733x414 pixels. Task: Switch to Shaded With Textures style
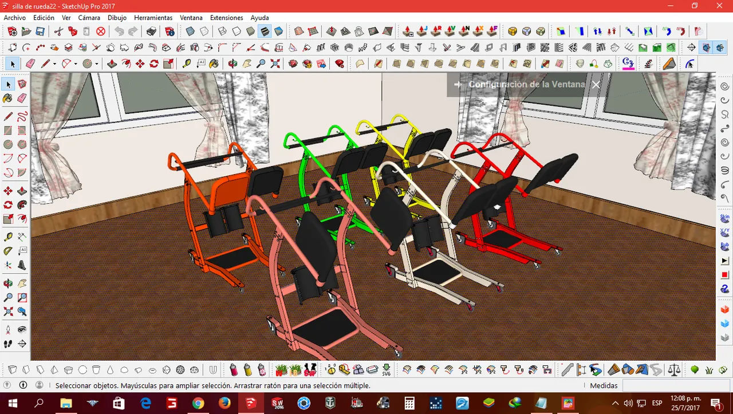pos(265,31)
